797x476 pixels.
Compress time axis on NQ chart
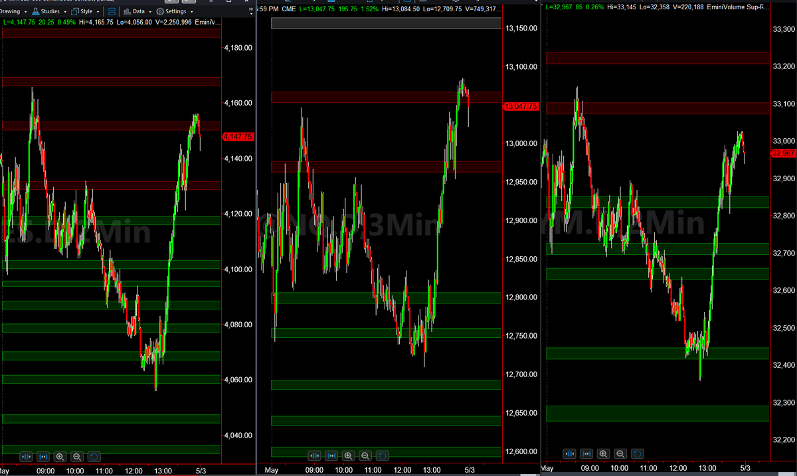pos(315,455)
